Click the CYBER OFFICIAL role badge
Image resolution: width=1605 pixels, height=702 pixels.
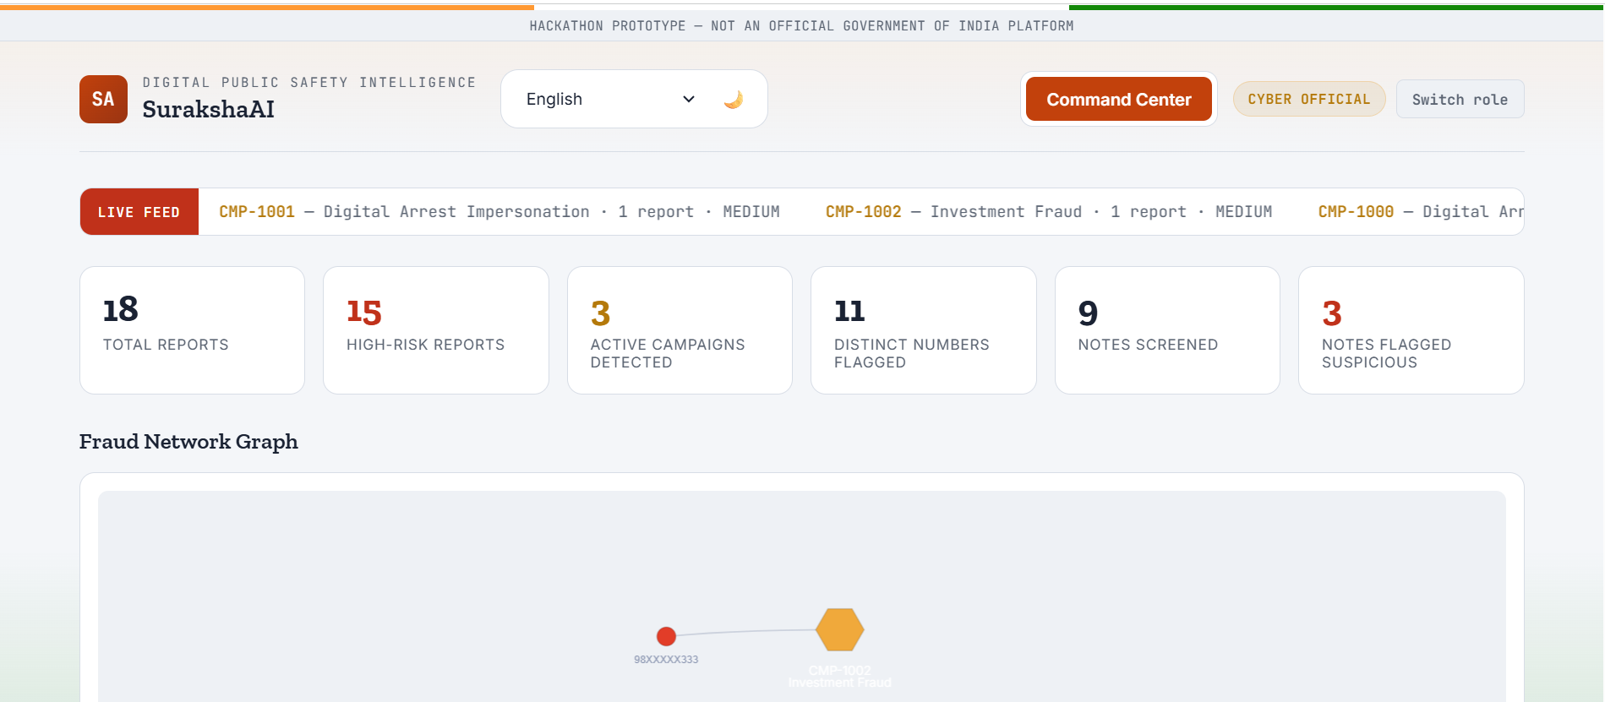[x=1309, y=99]
